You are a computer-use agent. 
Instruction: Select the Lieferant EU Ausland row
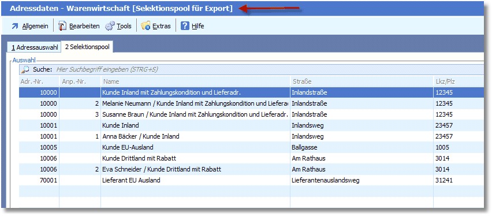coord(251,180)
